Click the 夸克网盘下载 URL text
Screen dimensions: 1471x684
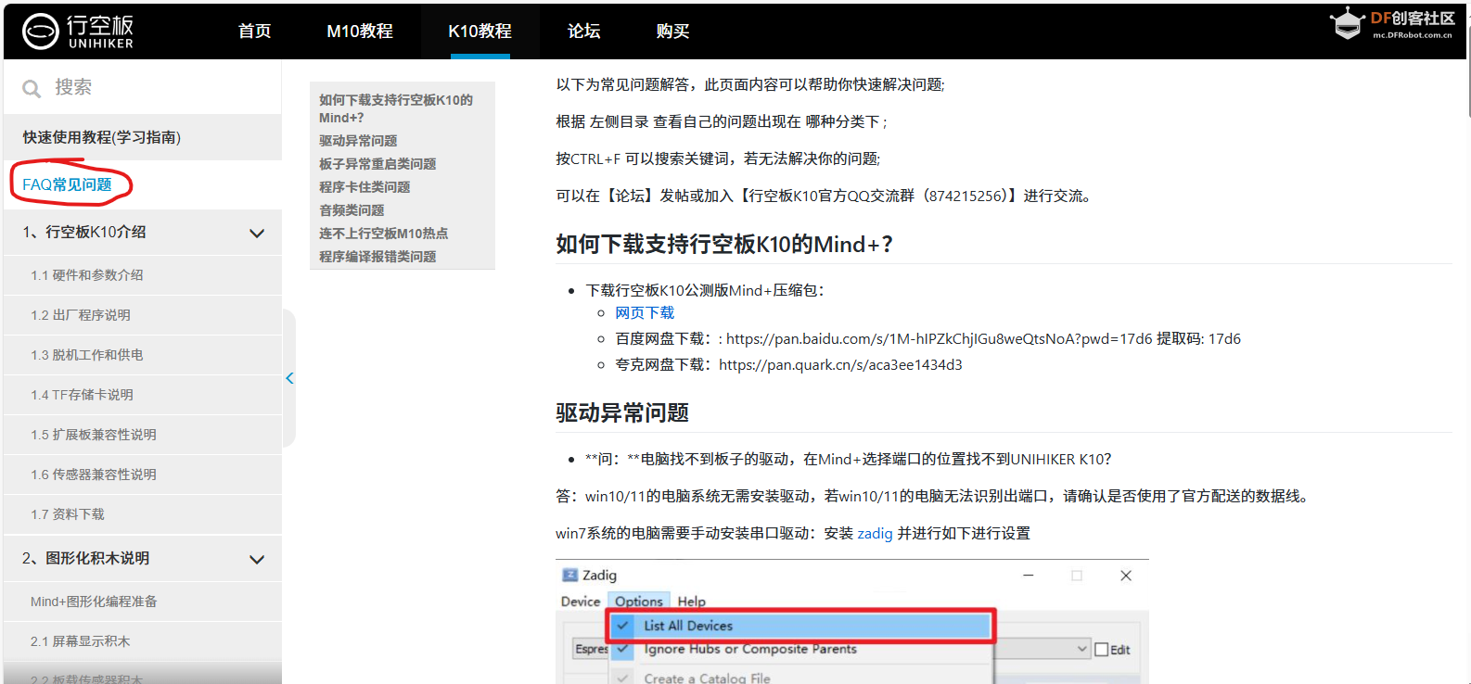pyautogui.click(x=840, y=365)
